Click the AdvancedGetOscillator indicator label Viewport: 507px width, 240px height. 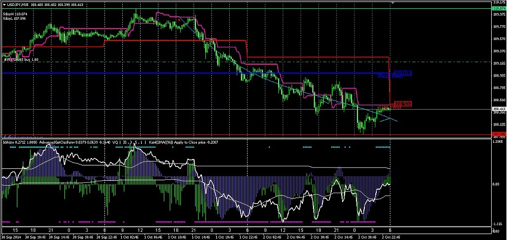55,142
